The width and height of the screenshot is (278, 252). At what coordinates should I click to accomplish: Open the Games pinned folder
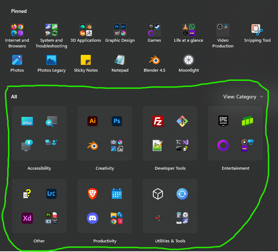click(154, 30)
